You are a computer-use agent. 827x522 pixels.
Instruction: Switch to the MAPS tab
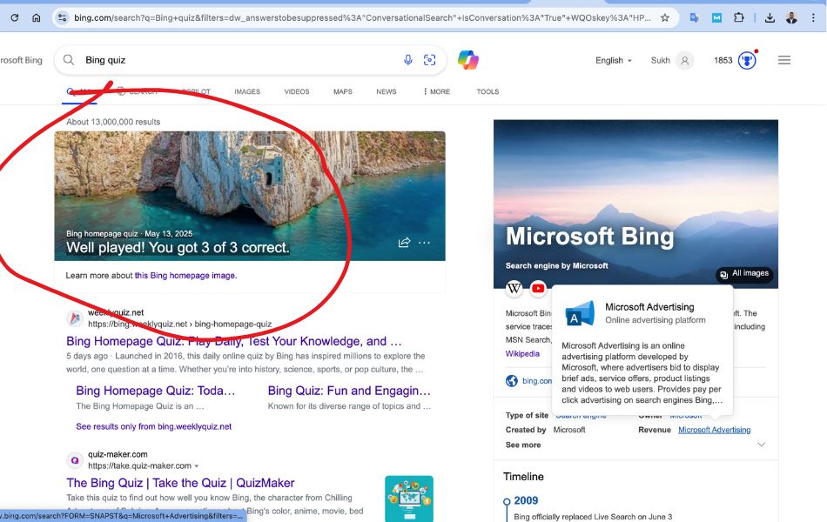coord(343,91)
